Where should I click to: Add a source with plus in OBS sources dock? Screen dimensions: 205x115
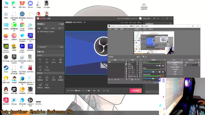126,79
